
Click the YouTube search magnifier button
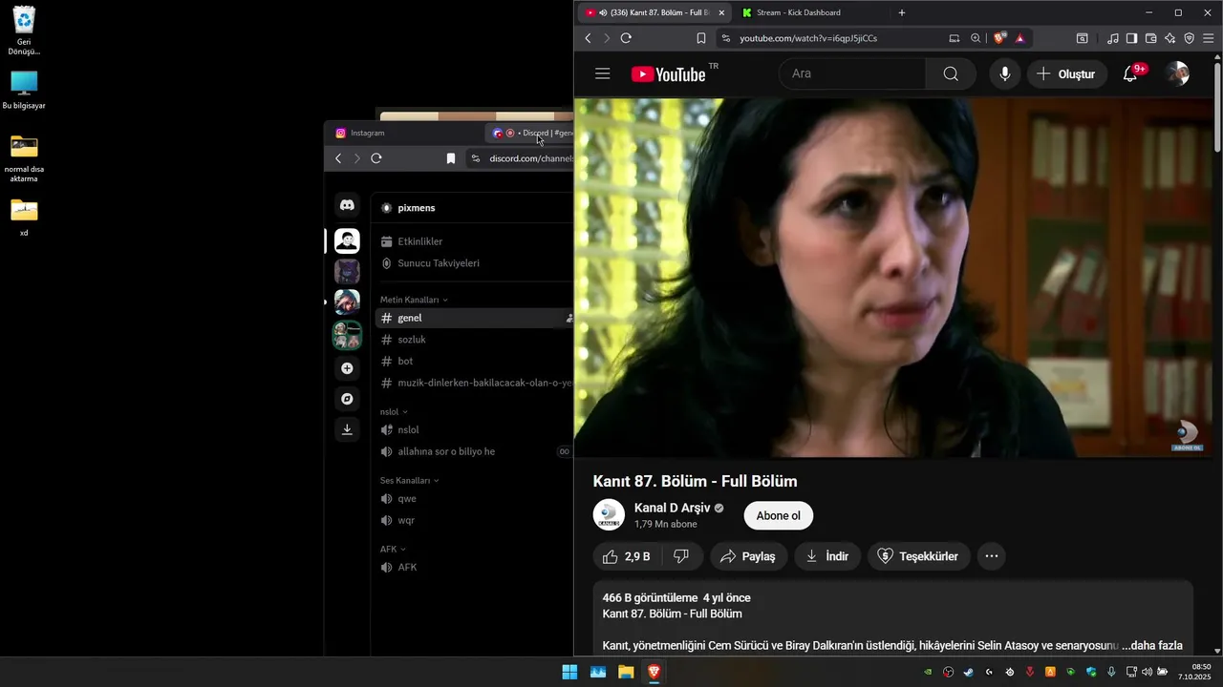coord(951,74)
